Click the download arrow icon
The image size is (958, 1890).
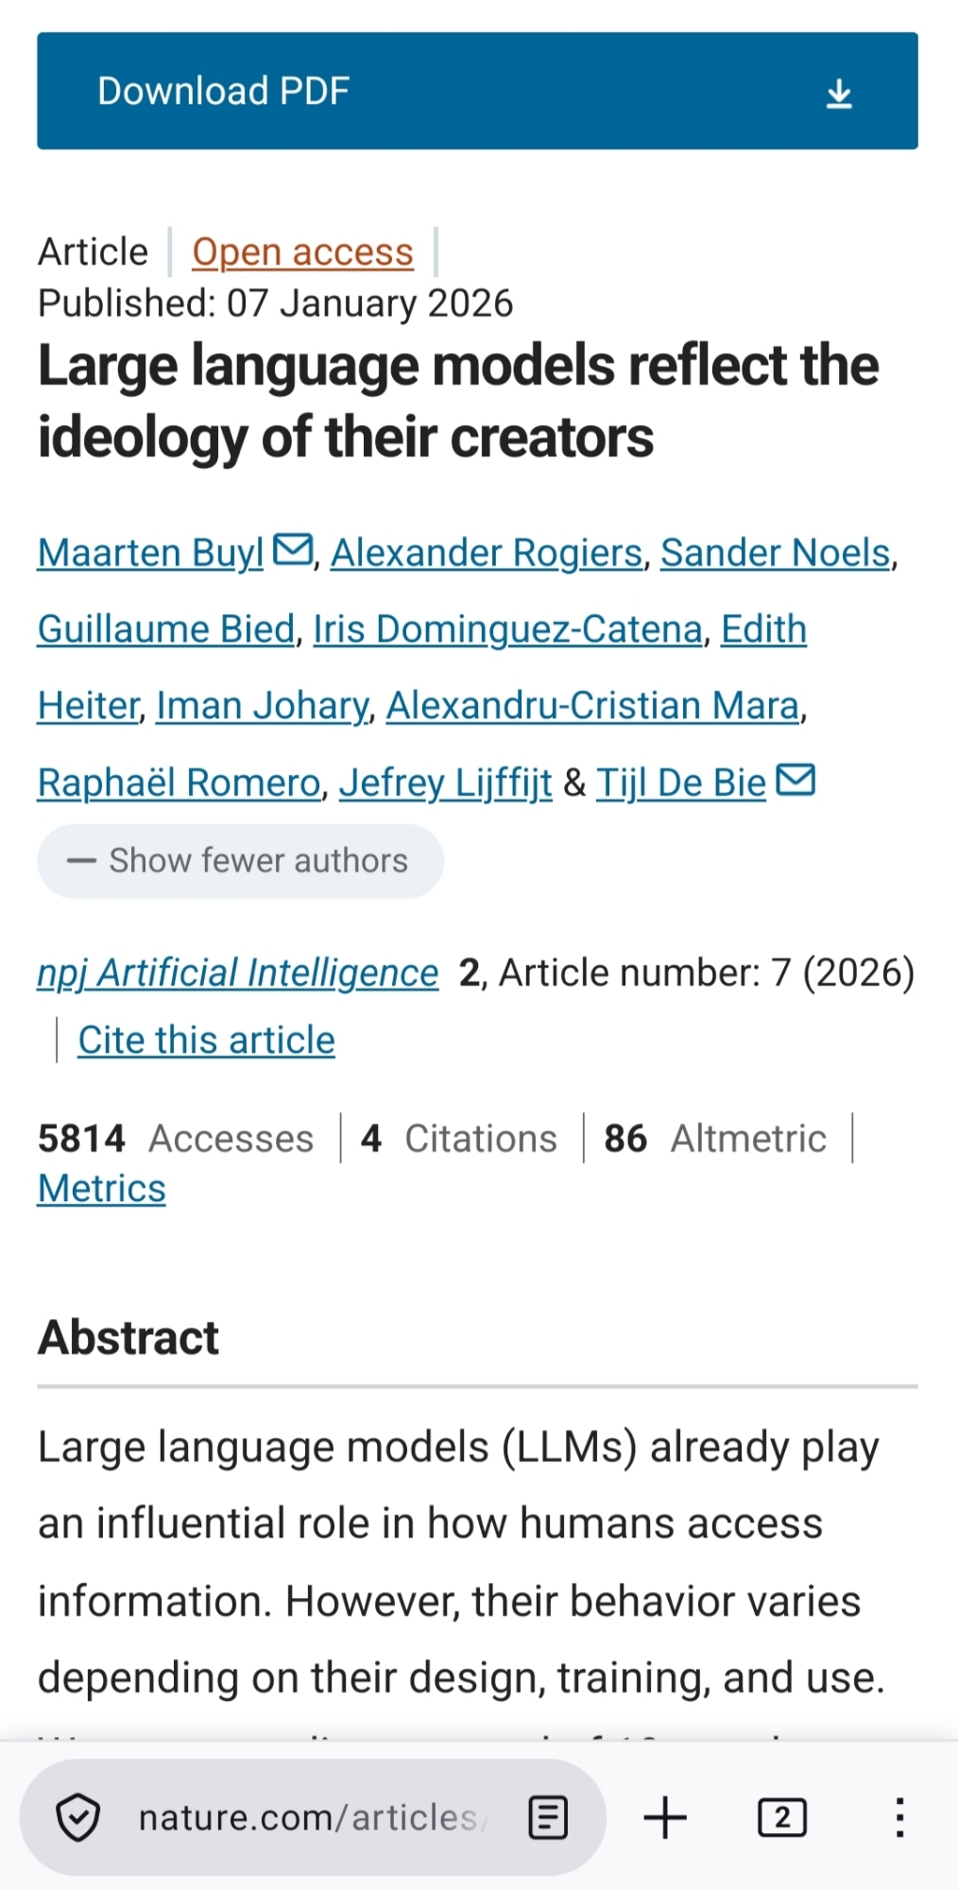(x=839, y=94)
